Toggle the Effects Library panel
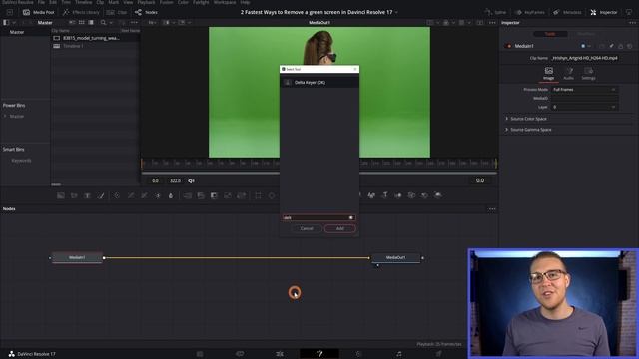This screenshot has height=359, width=639. tap(81, 12)
